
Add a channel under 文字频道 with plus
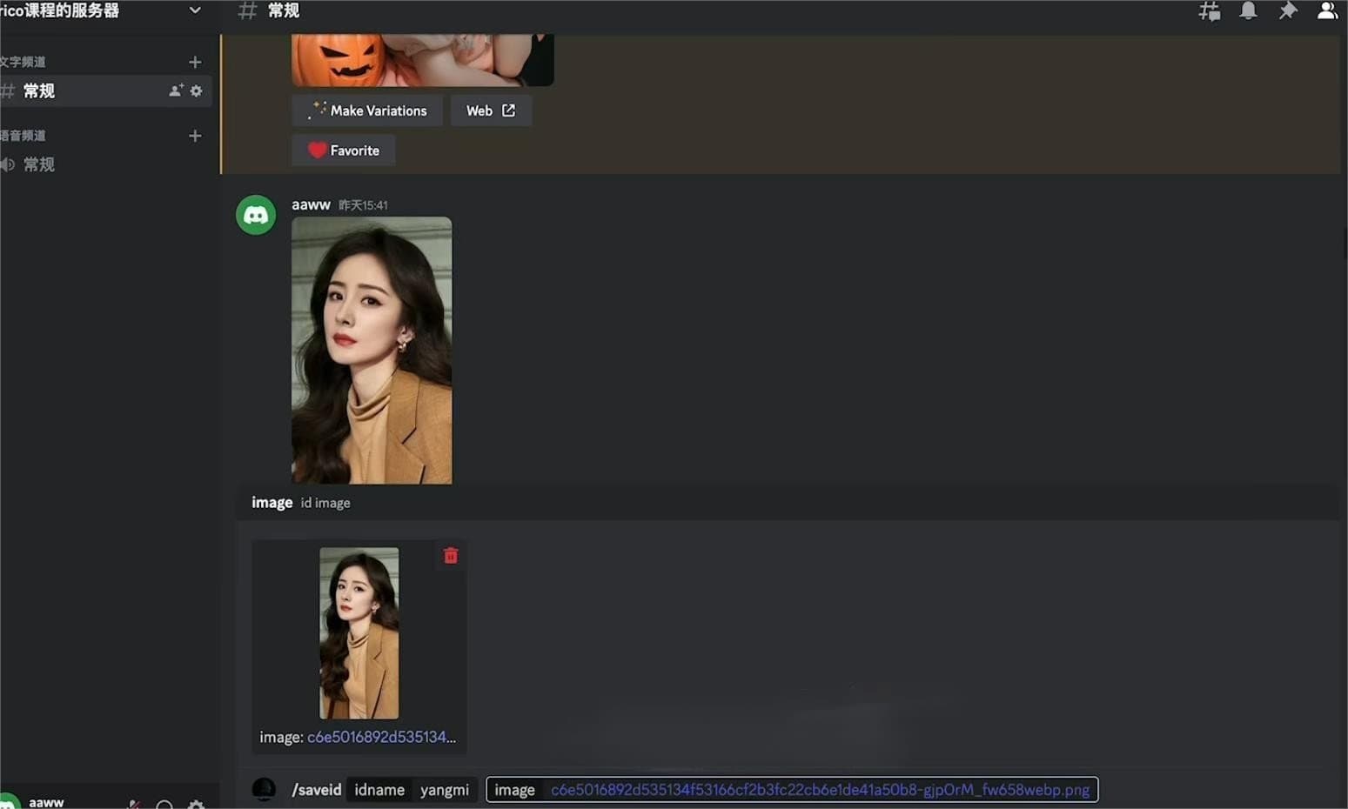(195, 62)
